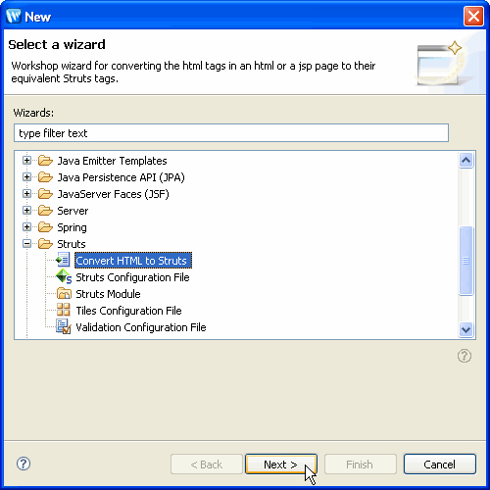This screenshot has height=490, width=490.
Task: Select Convert HTML to Struts wizard
Action: (x=133, y=261)
